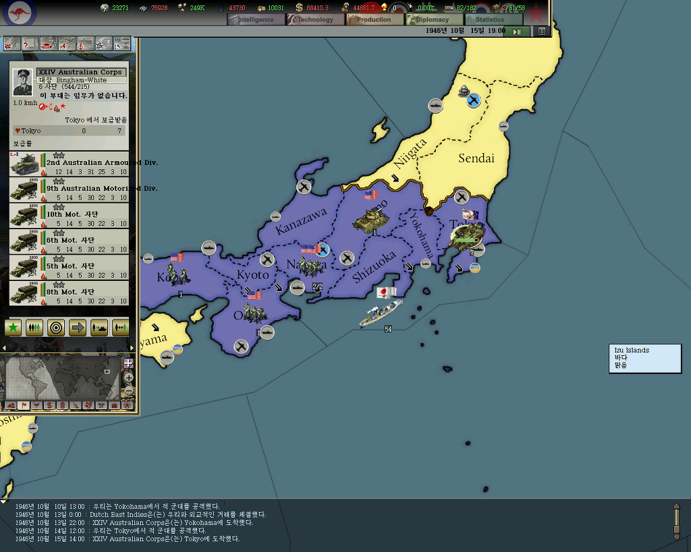
Task: Click the Kyoto province label
Action: [252, 275]
